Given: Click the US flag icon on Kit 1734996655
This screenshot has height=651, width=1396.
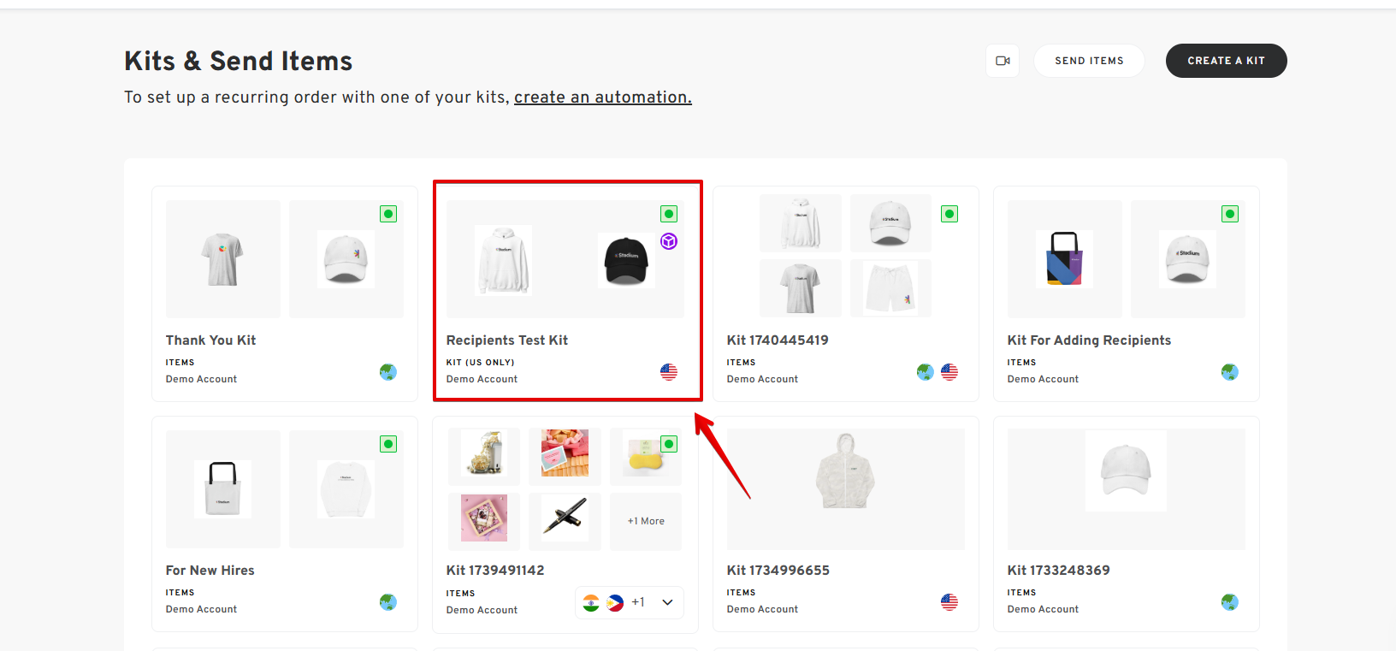Looking at the screenshot, I should coord(949,602).
